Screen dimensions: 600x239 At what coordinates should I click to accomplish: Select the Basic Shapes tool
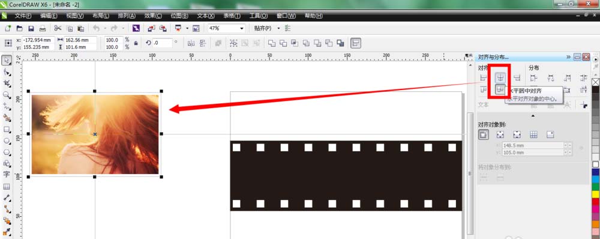pos(7,163)
